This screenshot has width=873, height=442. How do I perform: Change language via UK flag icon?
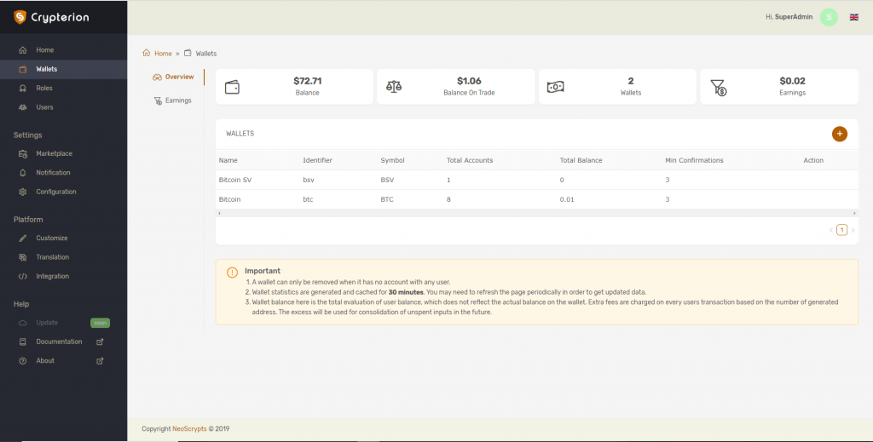(x=853, y=17)
